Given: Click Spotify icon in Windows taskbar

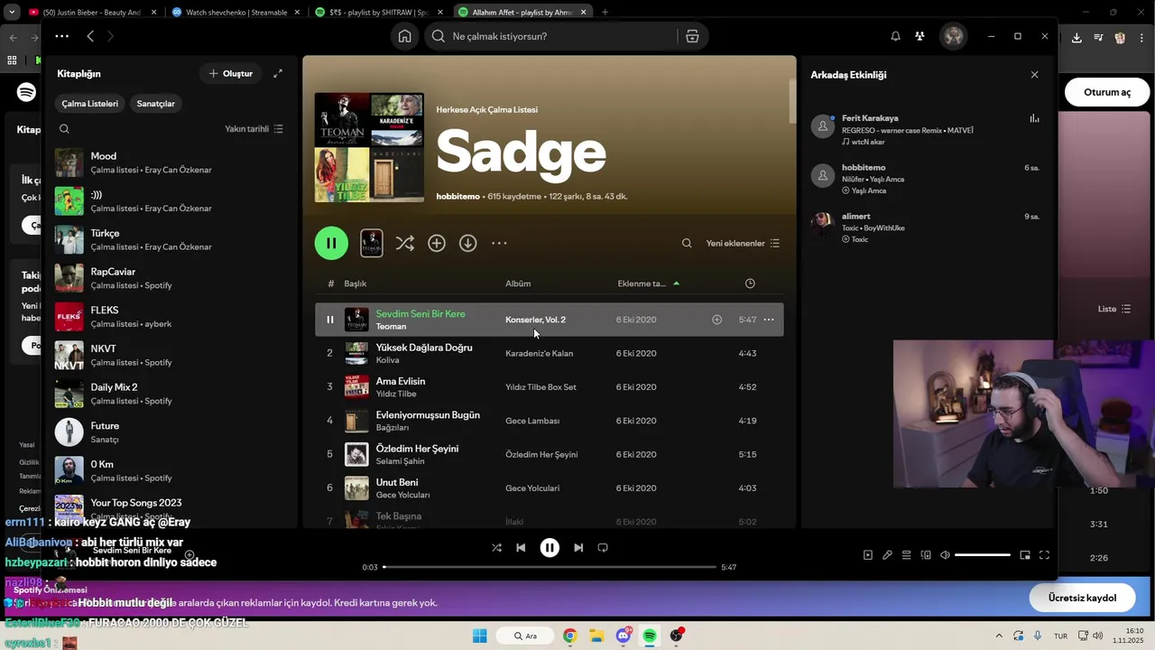Looking at the screenshot, I should click(x=650, y=636).
